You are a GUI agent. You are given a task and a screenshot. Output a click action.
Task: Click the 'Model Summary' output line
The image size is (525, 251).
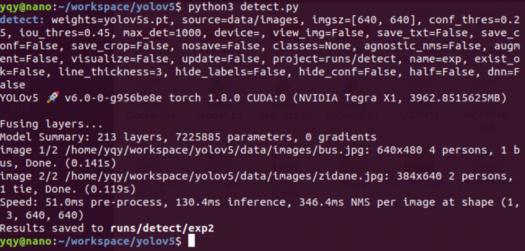pos(188,137)
